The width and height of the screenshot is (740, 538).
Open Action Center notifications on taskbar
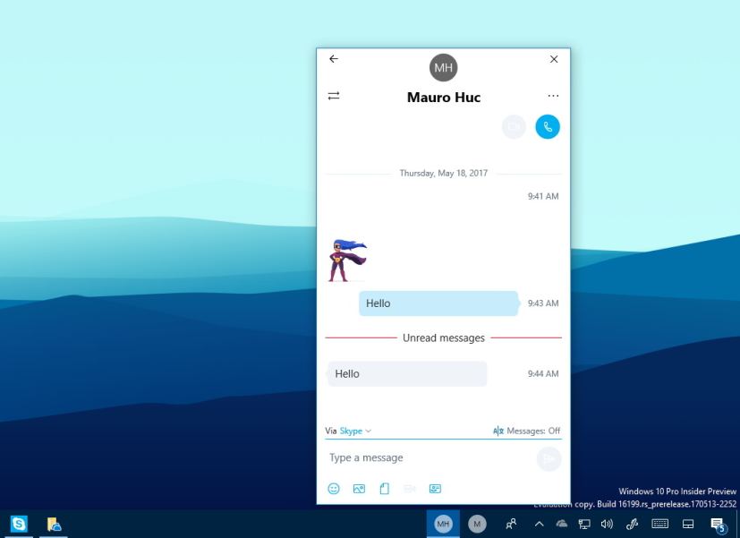[x=717, y=525]
